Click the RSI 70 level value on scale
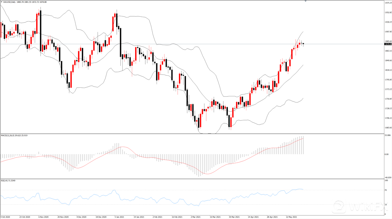The height and width of the screenshot is (219, 392). pyautogui.click(x=386, y=190)
